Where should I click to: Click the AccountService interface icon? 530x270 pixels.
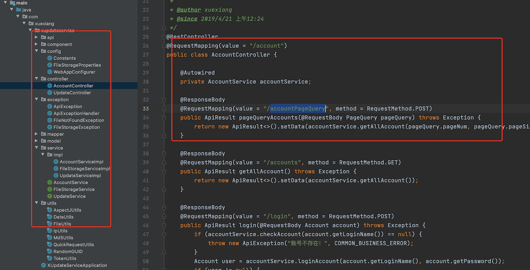click(x=50, y=182)
